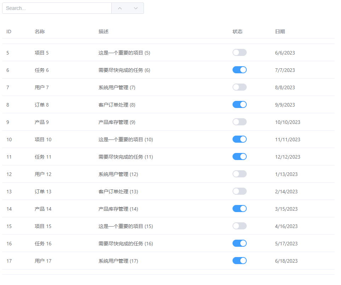
Task: Click the date 9/9/2023
Action: [x=285, y=105]
